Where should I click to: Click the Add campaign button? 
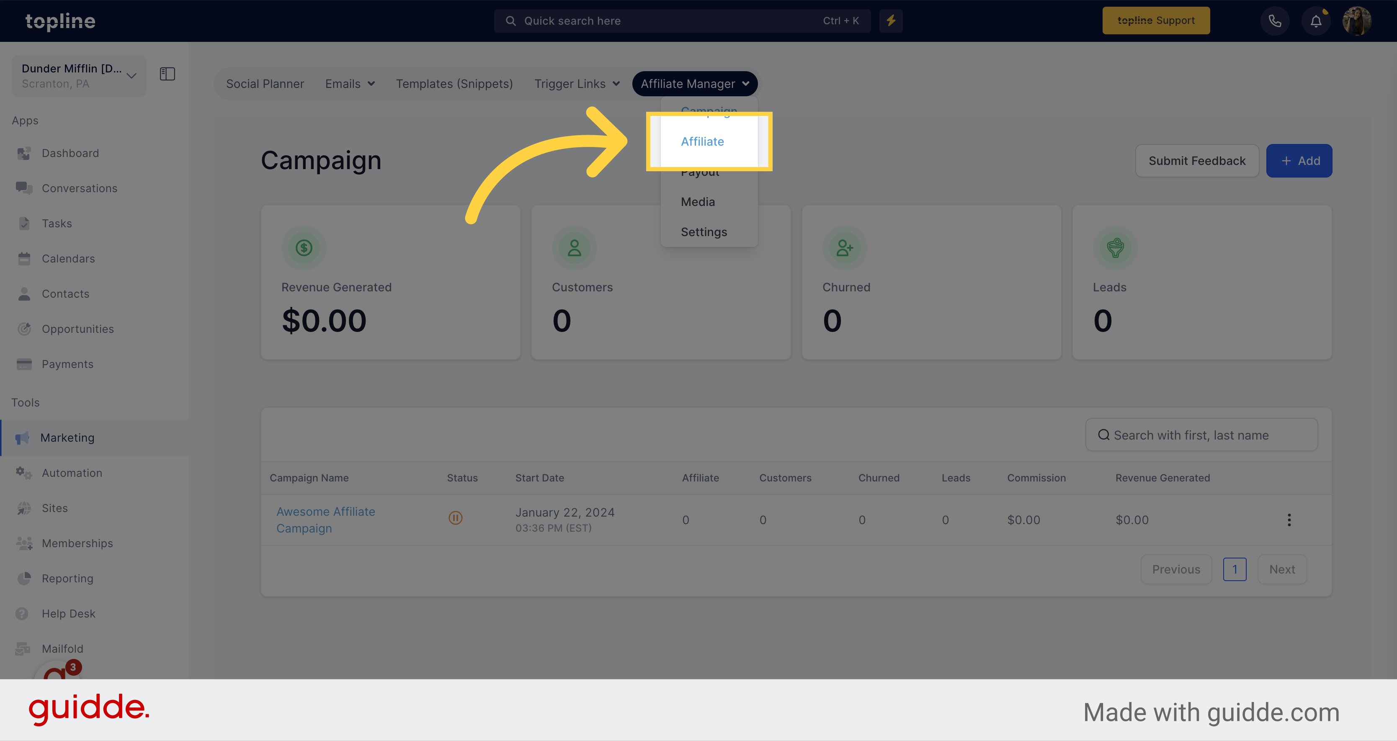click(1299, 161)
